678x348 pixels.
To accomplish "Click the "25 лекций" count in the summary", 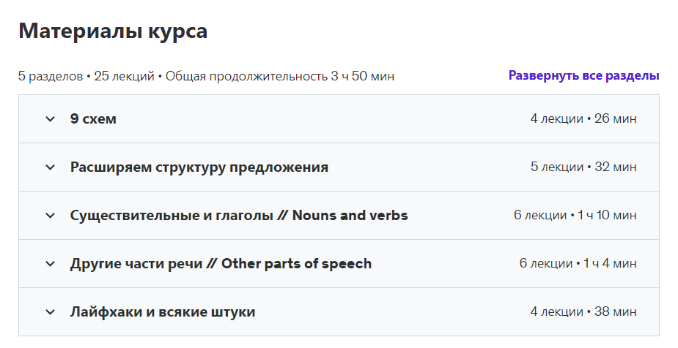I will 124,76.
